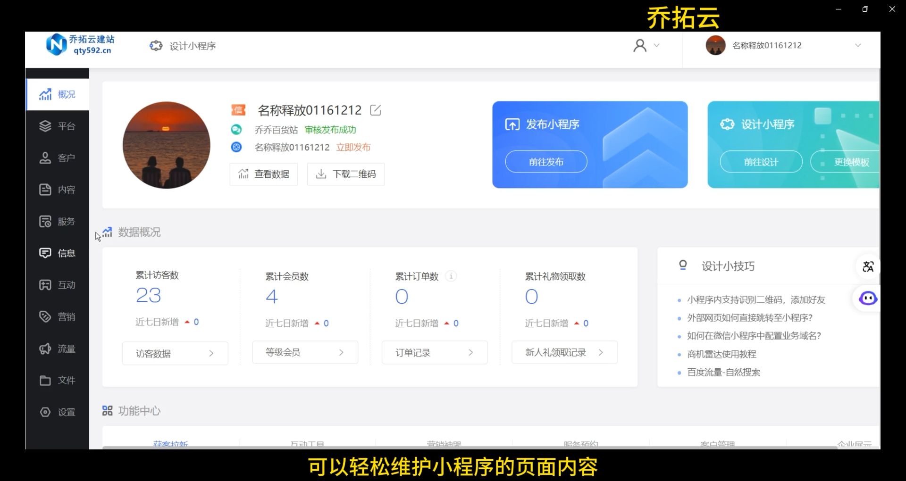The image size is (906, 481).
Task: Open the 流量 traffic sidebar item
Action: click(x=57, y=348)
